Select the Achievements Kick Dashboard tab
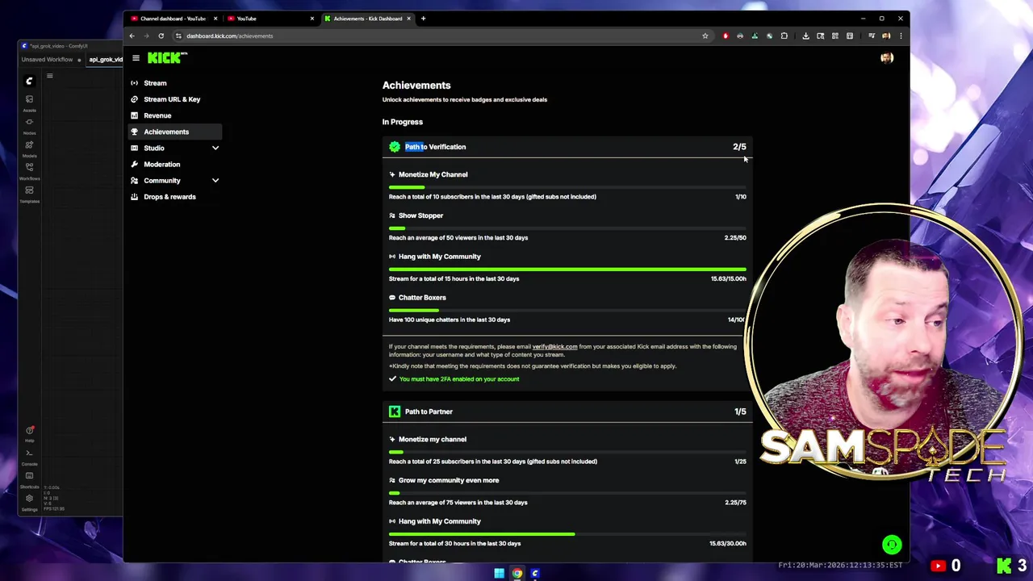The width and height of the screenshot is (1033, 581). click(367, 19)
